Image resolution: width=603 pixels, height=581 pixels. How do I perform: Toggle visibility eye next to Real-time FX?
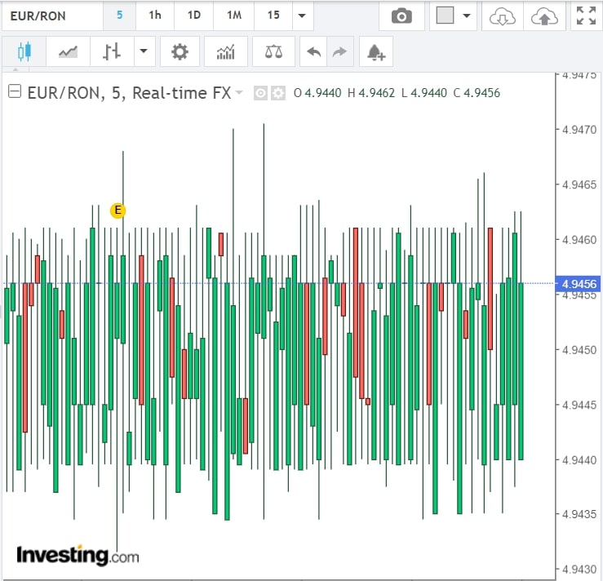[x=261, y=93]
